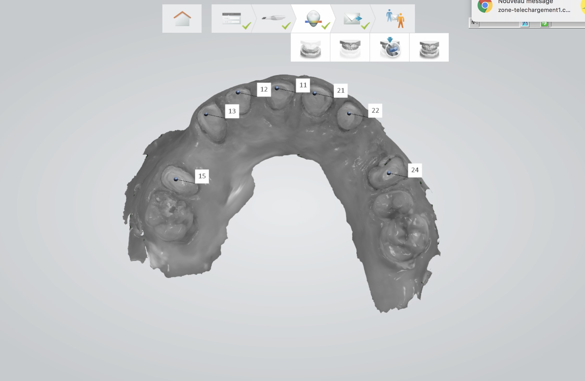Image resolution: width=585 pixels, height=381 pixels.
Task: Open the order form workflow step
Action: point(232,19)
